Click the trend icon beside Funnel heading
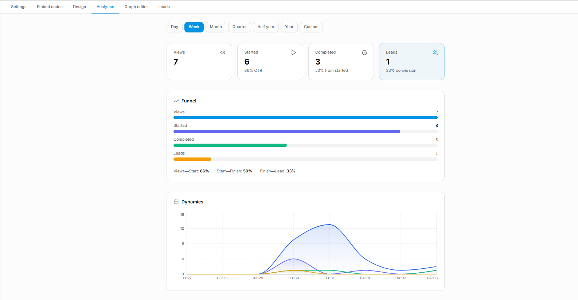The image size is (578, 300). tap(176, 101)
